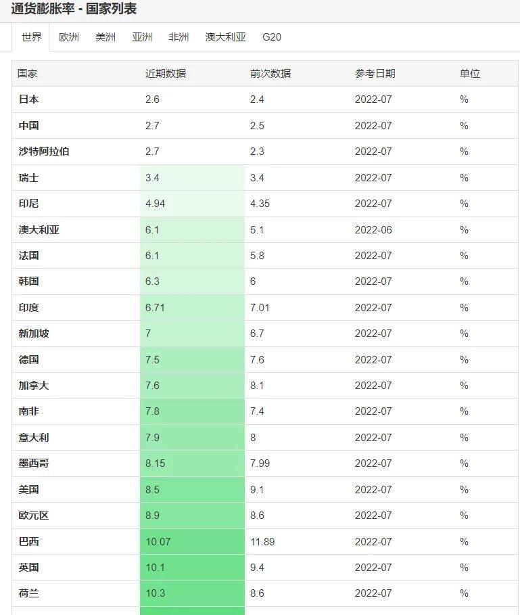Select Japan's recent value 2.6
The height and width of the screenshot is (615, 520).
[x=152, y=99]
